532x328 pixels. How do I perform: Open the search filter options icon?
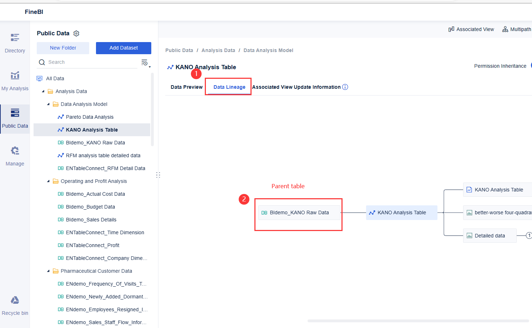[x=145, y=63]
